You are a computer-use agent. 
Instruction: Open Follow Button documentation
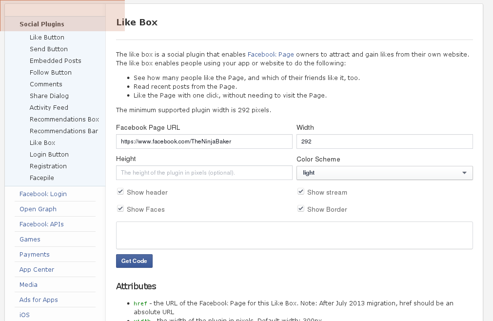point(51,72)
